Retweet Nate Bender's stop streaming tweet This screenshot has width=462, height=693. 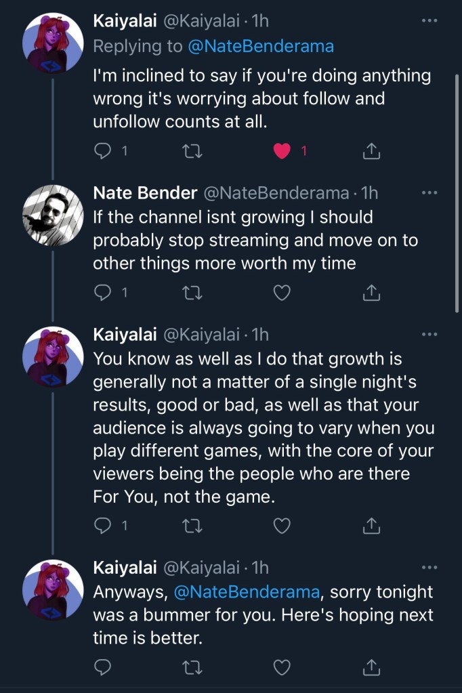(x=193, y=293)
